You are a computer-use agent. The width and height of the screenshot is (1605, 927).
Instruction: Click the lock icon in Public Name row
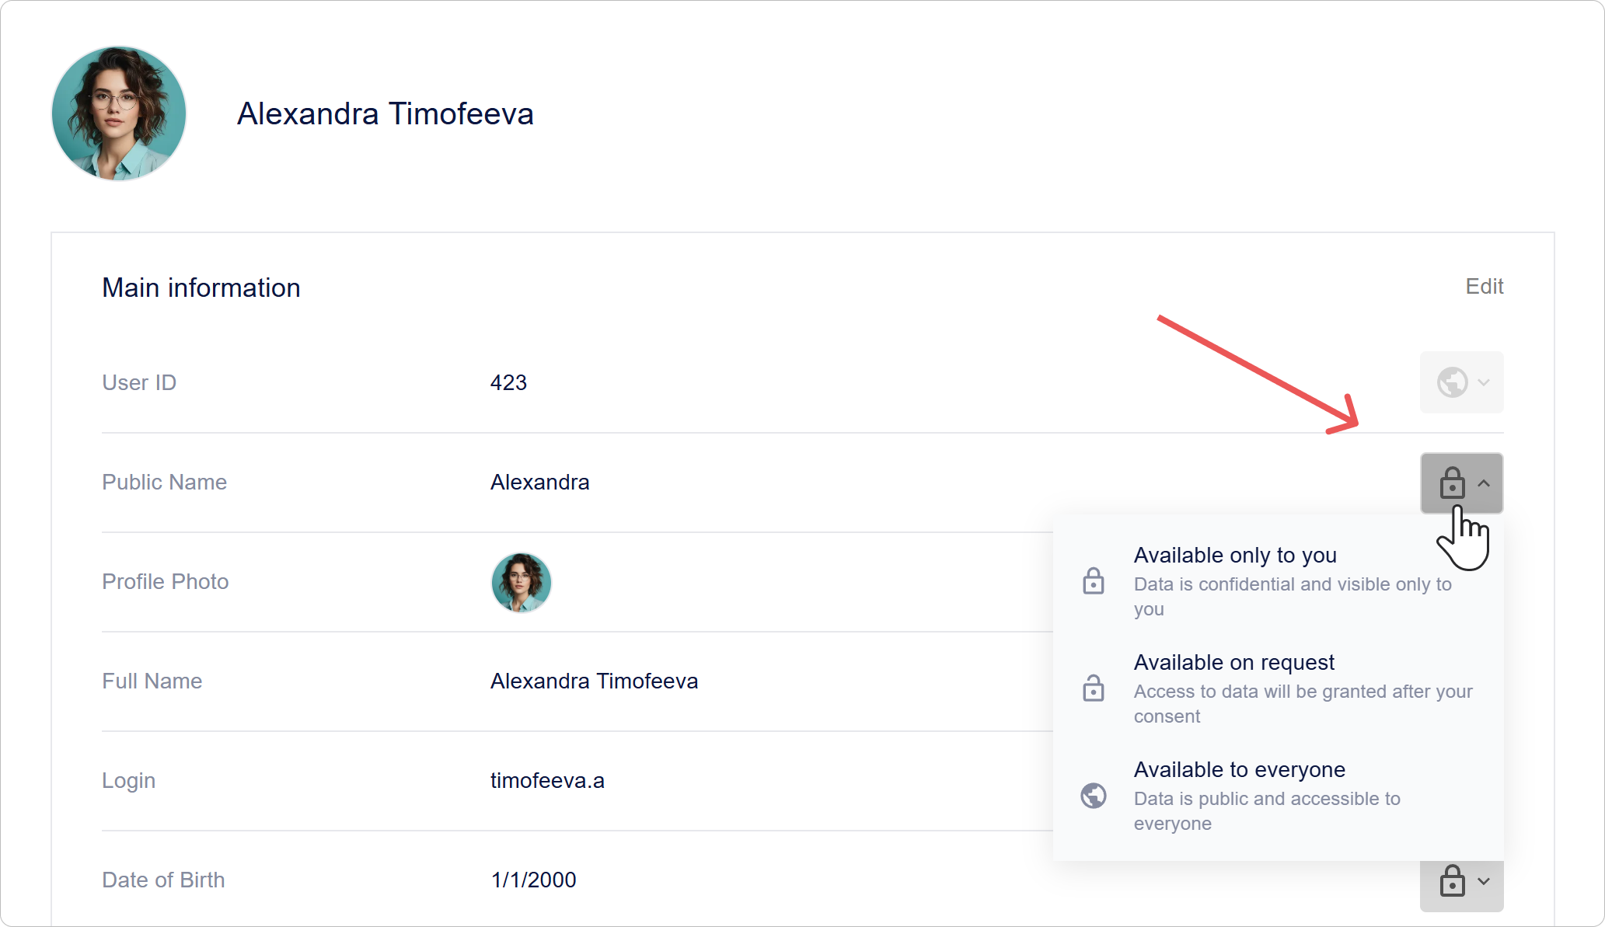(1452, 483)
